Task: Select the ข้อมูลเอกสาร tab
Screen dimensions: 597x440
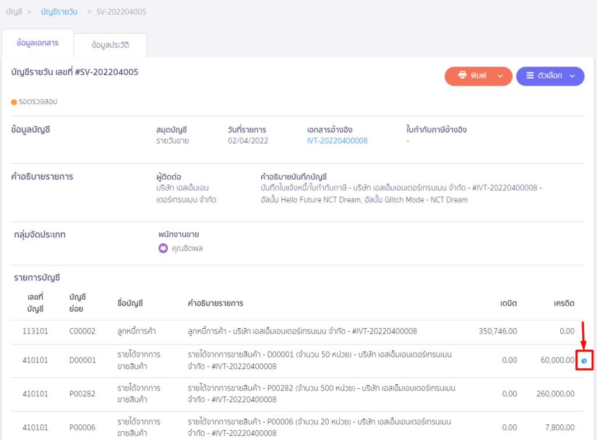Action: pos(37,43)
